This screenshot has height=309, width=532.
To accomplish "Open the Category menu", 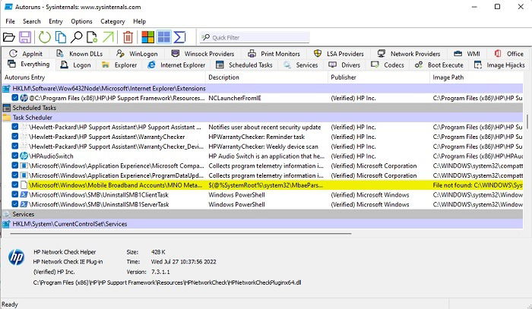I will (x=112, y=21).
